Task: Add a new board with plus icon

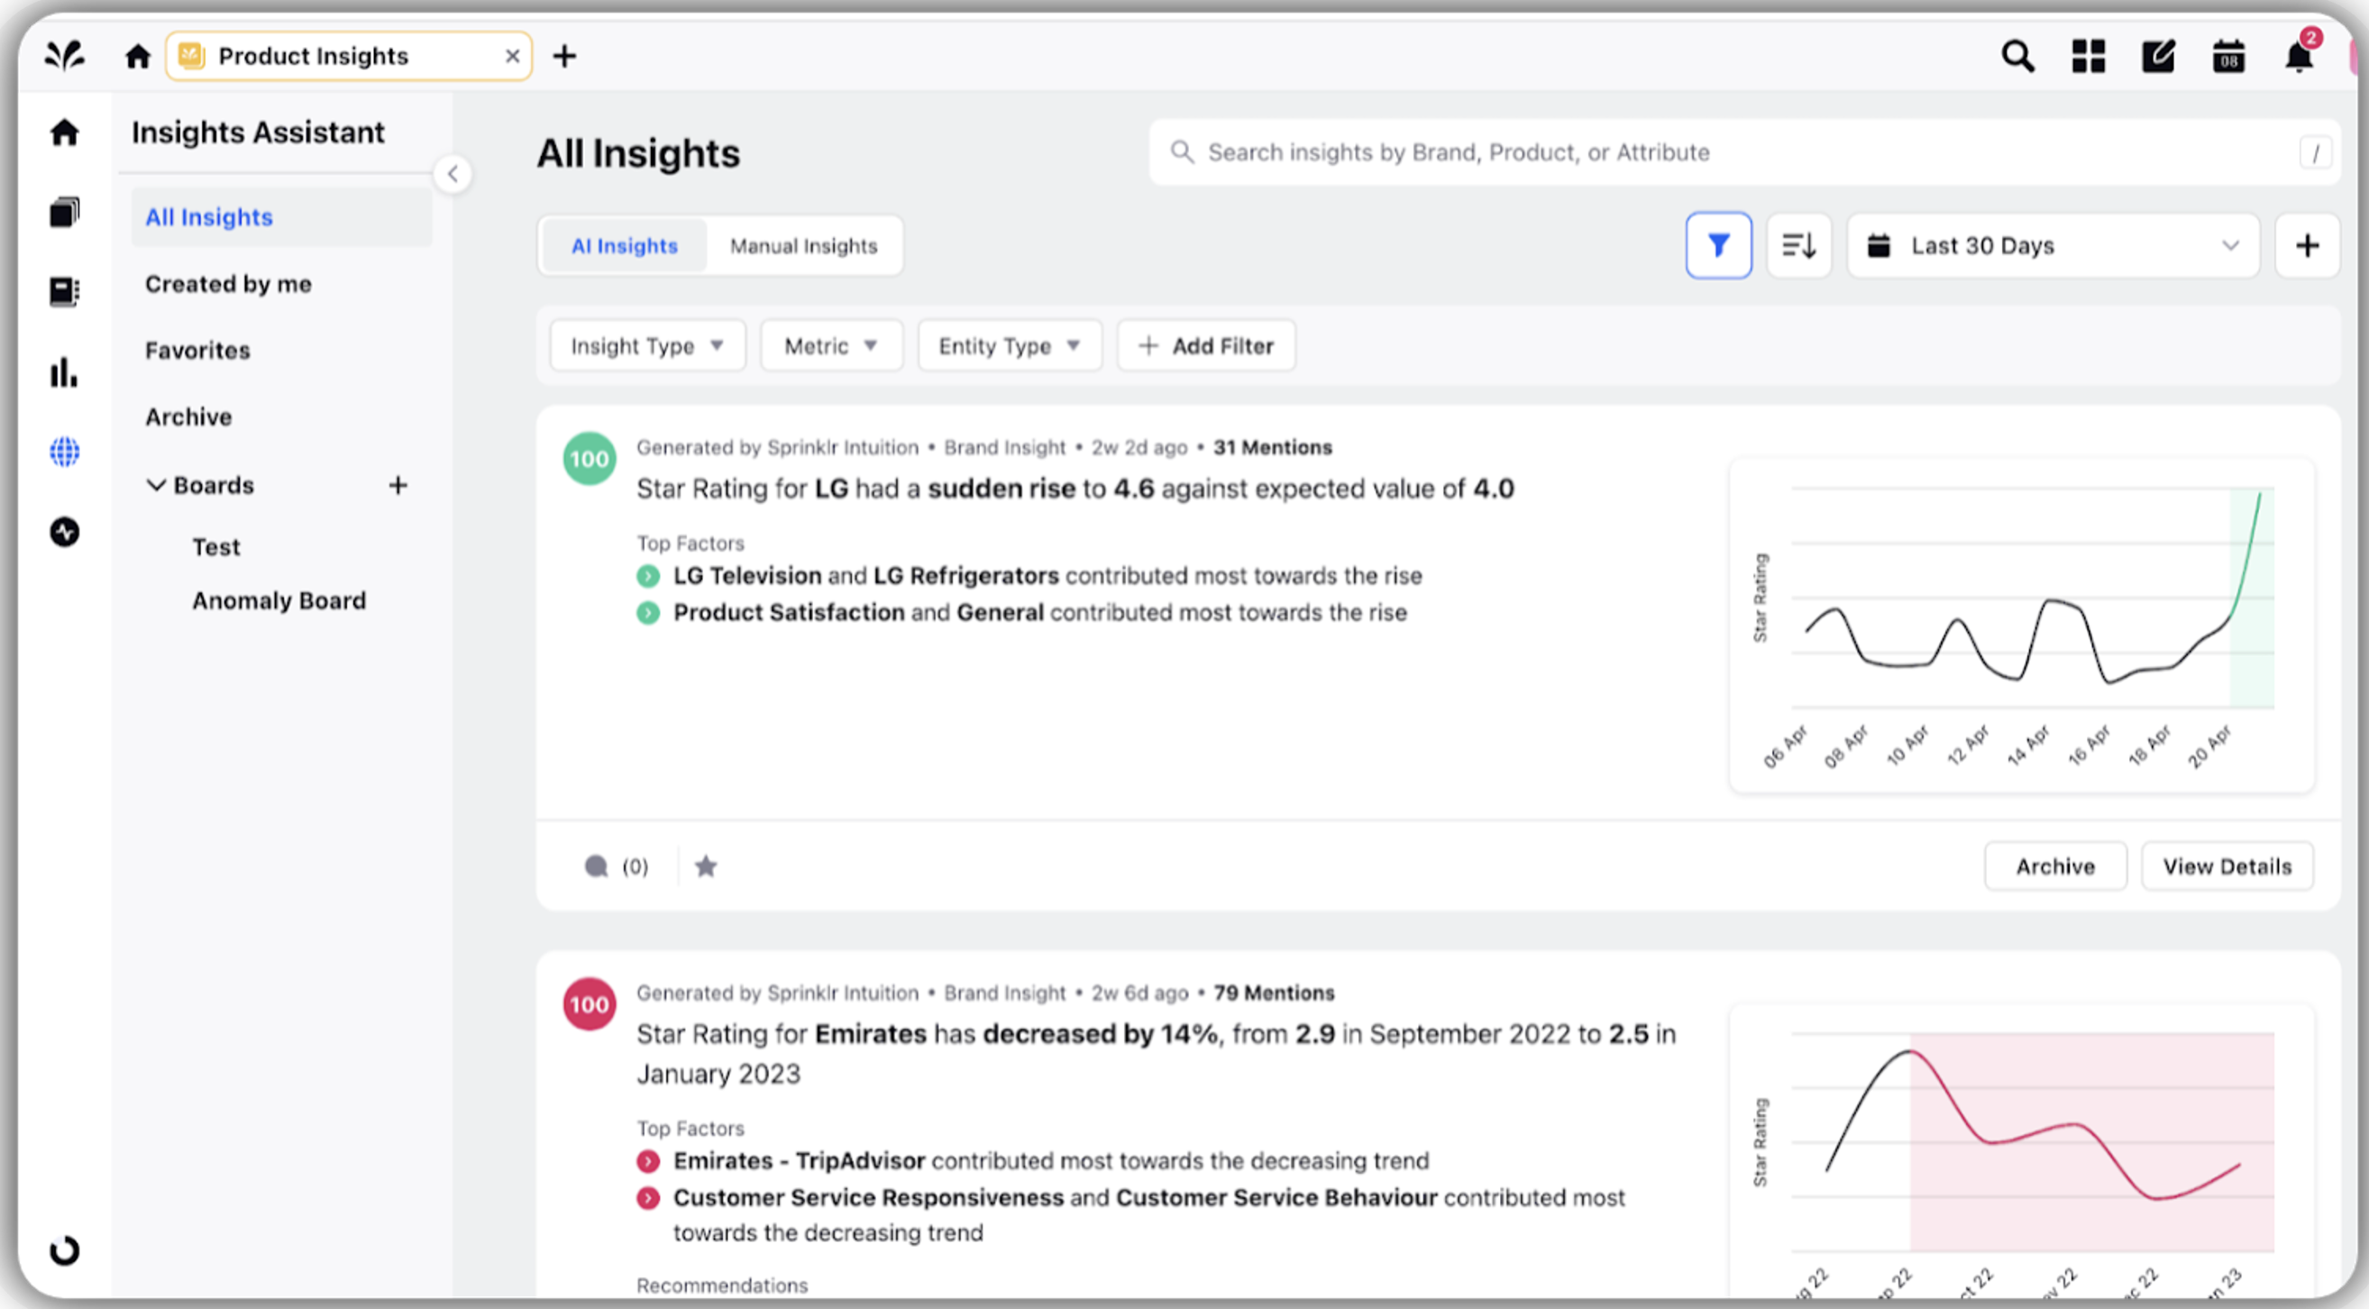Action: 398,485
